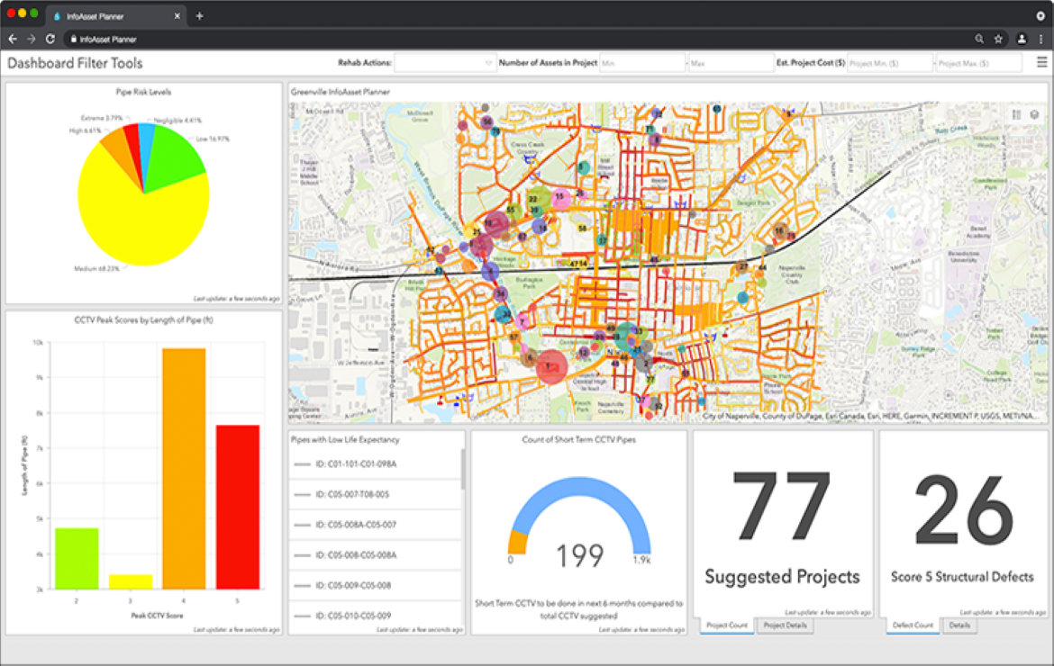Image resolution: width=1054 pixels, height=666 pixels.
Task: Switch to the Project Details tab
Action: click(x=784, y=625)
